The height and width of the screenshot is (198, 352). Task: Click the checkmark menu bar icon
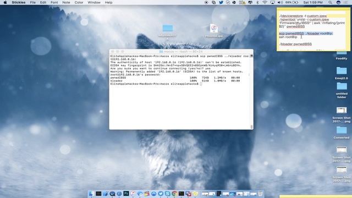tap(228, 2)
